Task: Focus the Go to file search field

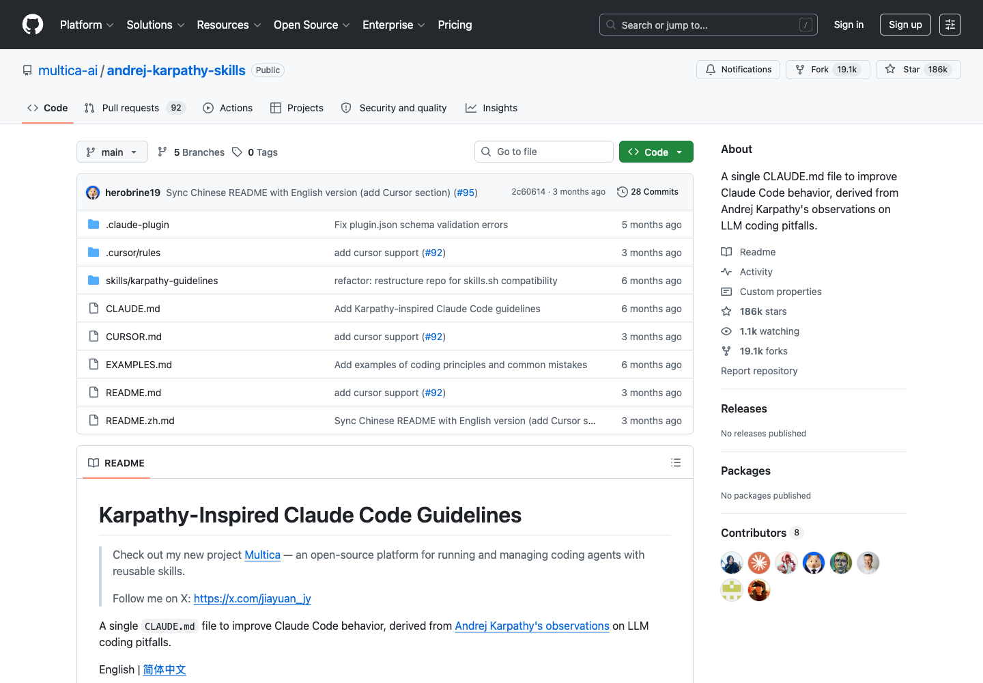Action: 544,152
